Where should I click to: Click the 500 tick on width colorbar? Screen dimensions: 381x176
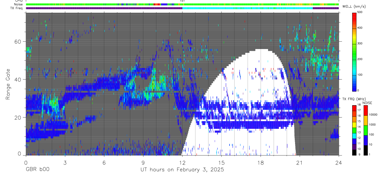360,12
